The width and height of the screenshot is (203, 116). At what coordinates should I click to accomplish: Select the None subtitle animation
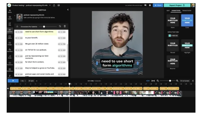[173, 20]
